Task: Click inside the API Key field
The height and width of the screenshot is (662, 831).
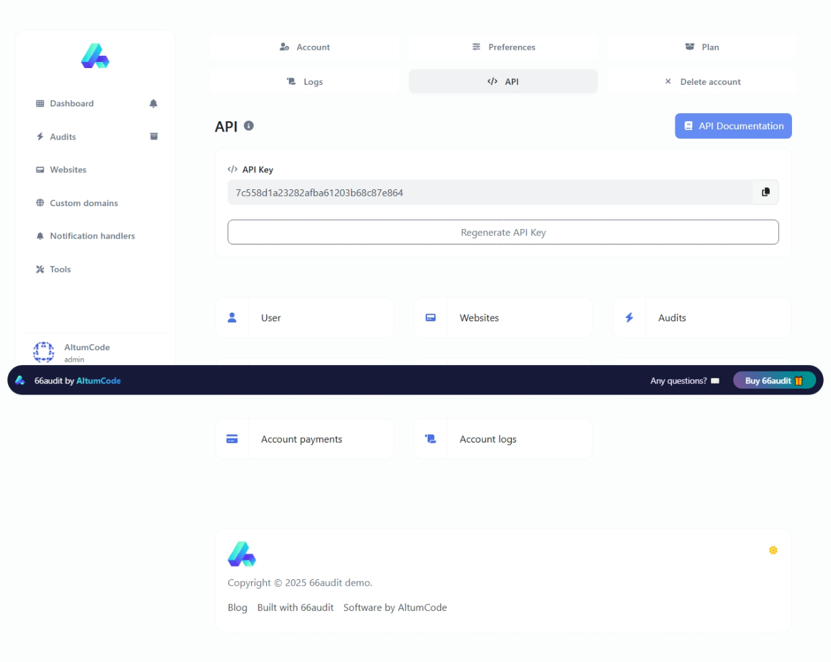Action: coord(490,193)
